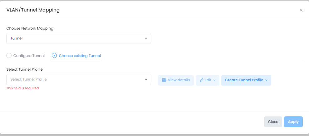Click the Edit button text

click(x=208, y=80)
